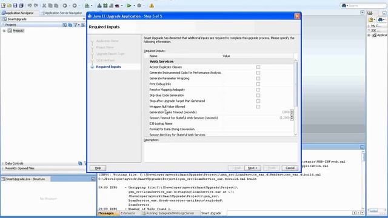Minimize the SmartUpgrade Structure panel
Image resolution: width=388 pixels, height=218 pixels.
tap(93, 179)
